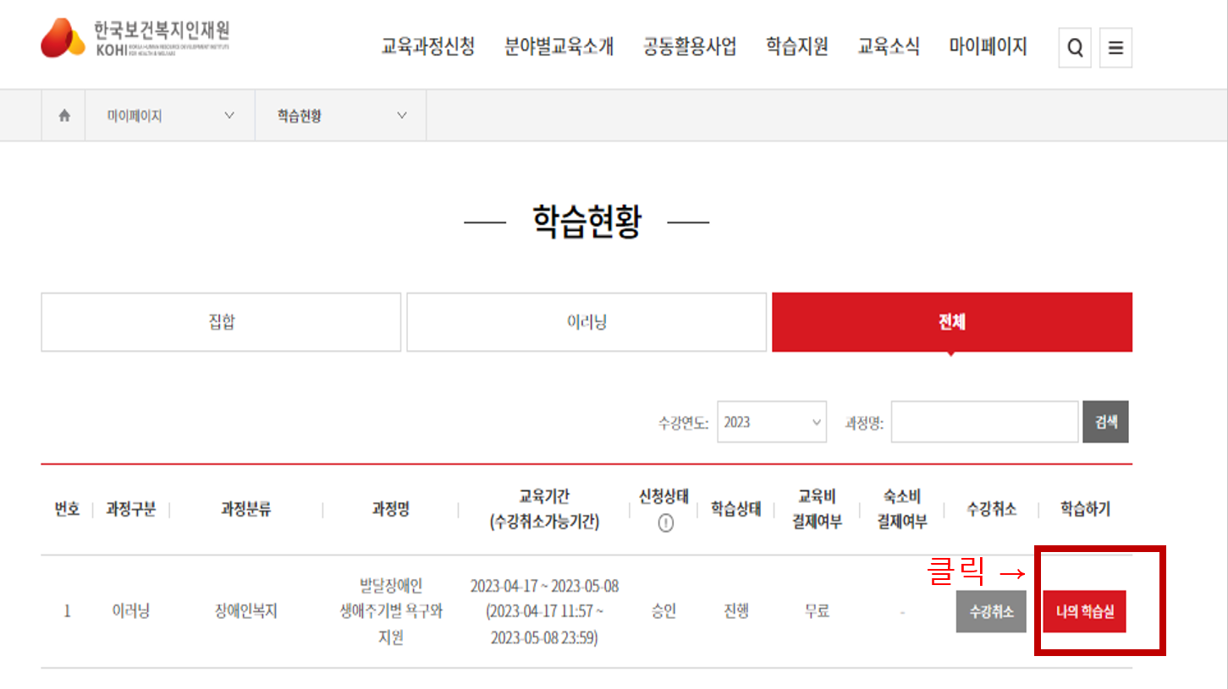Switch to the 집합 tab
The image size is (1228, 689).
pos(221,322)
